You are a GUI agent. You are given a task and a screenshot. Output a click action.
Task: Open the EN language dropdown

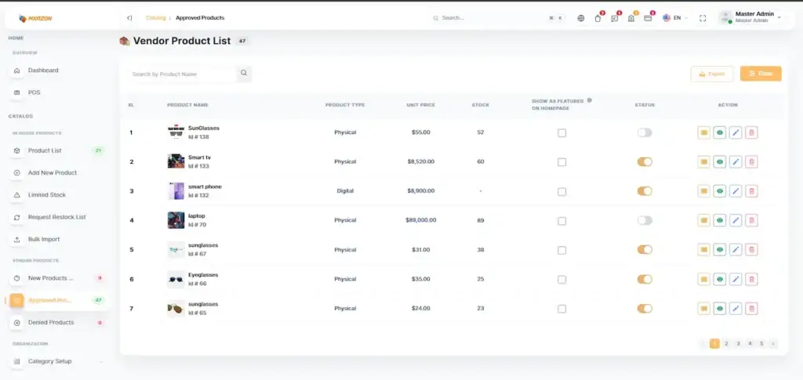click(675, 18)
